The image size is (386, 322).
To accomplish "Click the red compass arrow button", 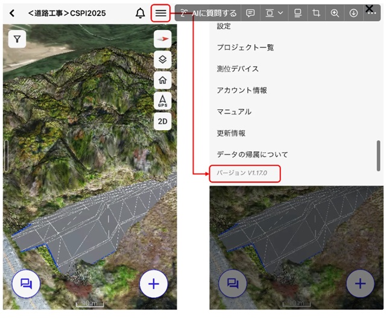I will pyautogui.click(x=162, y=39).
